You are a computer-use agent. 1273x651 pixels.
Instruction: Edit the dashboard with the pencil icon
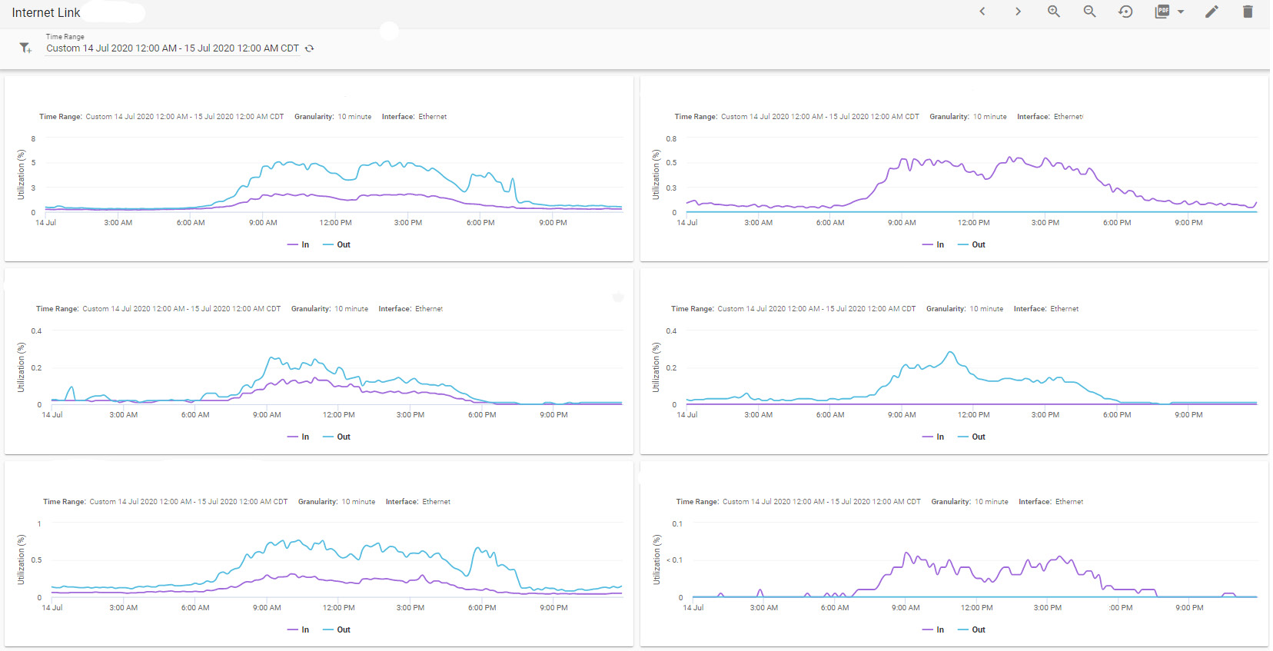[x=1212, y=12]
